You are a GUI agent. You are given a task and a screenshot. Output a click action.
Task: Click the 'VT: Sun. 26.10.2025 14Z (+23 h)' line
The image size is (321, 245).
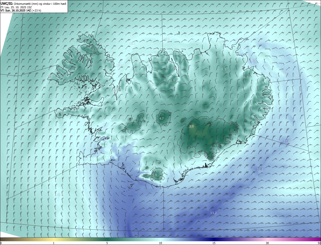(x=21, y=11)
